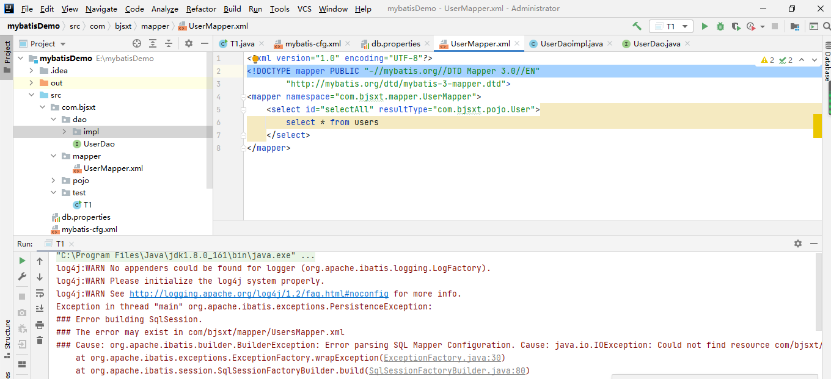Click the Run Anything icon

pos(814,26)
